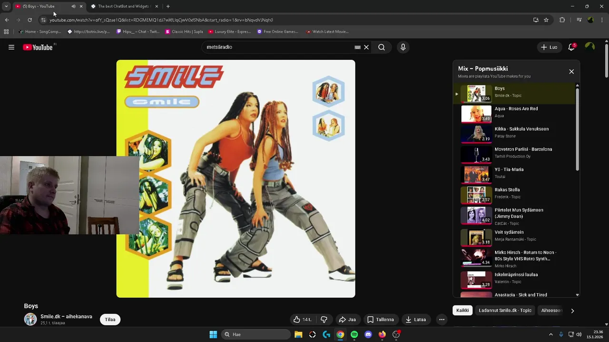This screenshot has height=342, width=609.
Task: Open the account avatar menu
Action: (590, 47)
